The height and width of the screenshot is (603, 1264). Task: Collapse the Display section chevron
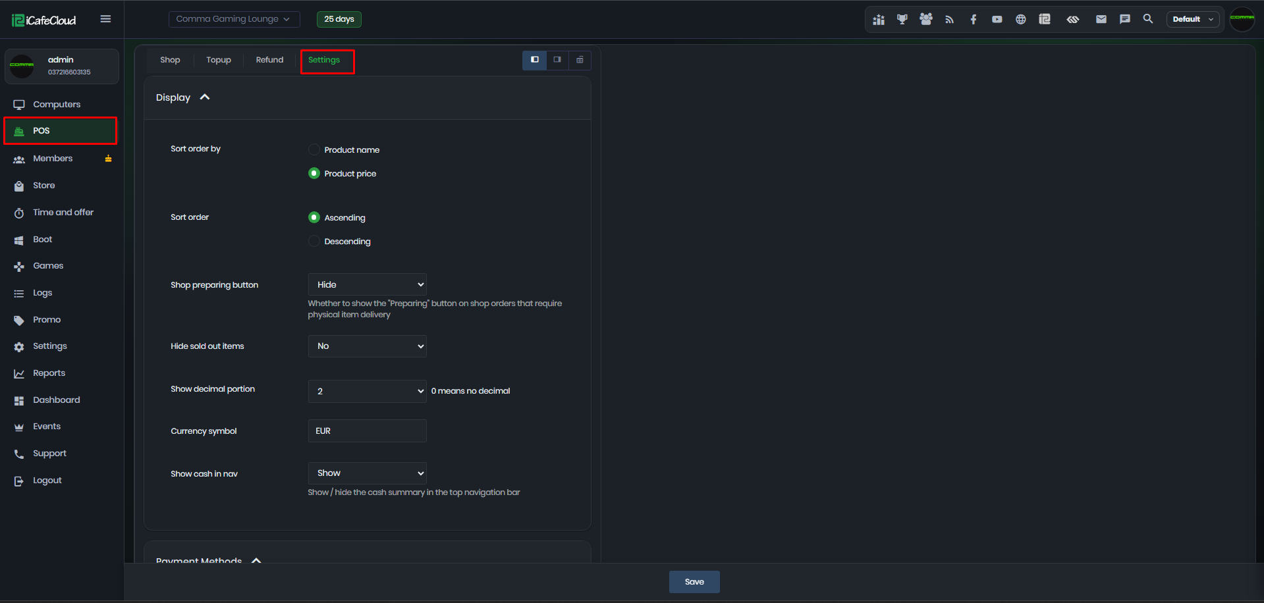click(205, 97)
